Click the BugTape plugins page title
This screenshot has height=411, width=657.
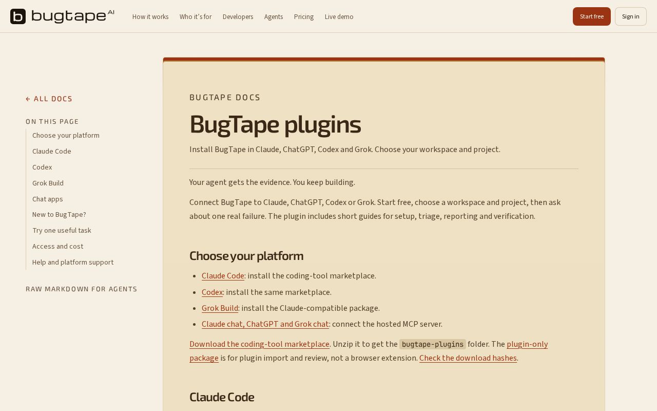click(x=275, y=124)
